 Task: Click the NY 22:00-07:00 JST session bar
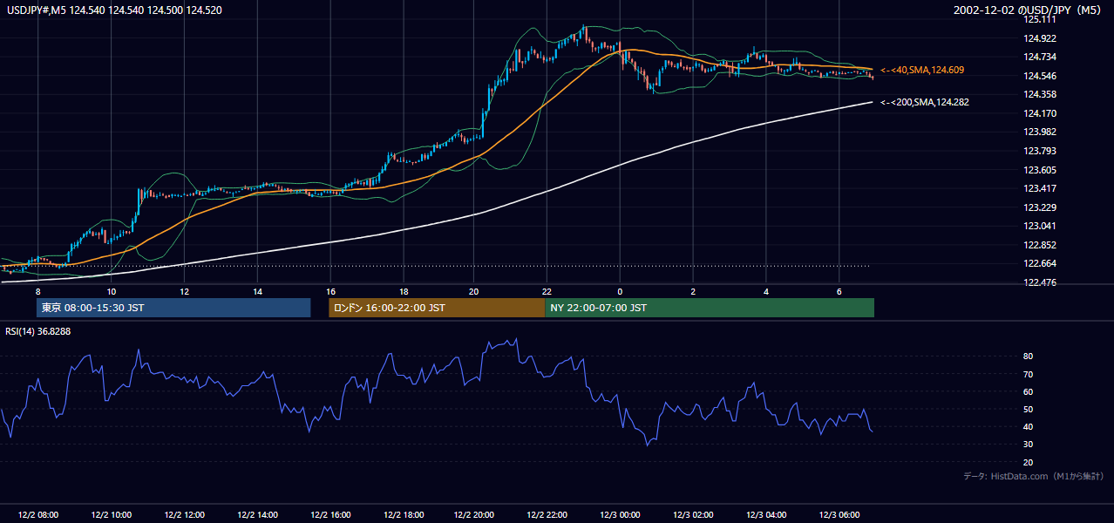tap(710, 308)
